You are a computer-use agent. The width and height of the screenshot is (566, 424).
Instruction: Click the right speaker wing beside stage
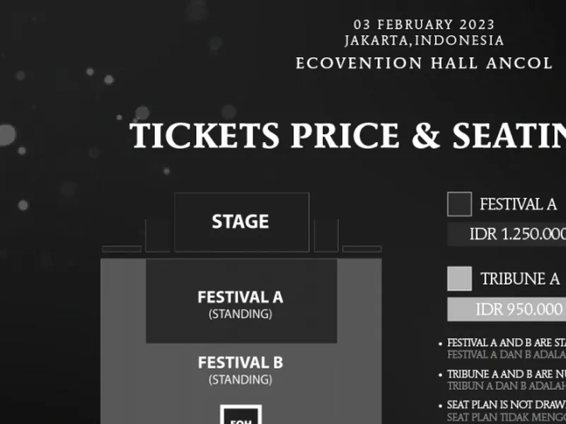pyautogui.click(x=326, y=235)
